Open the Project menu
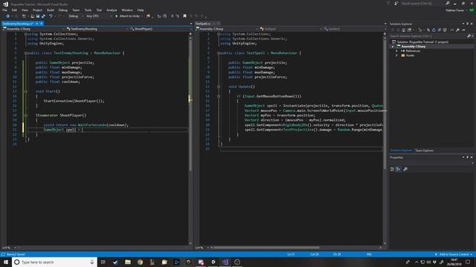Viewport: 476px width, 267px height. tap(37, 10)
